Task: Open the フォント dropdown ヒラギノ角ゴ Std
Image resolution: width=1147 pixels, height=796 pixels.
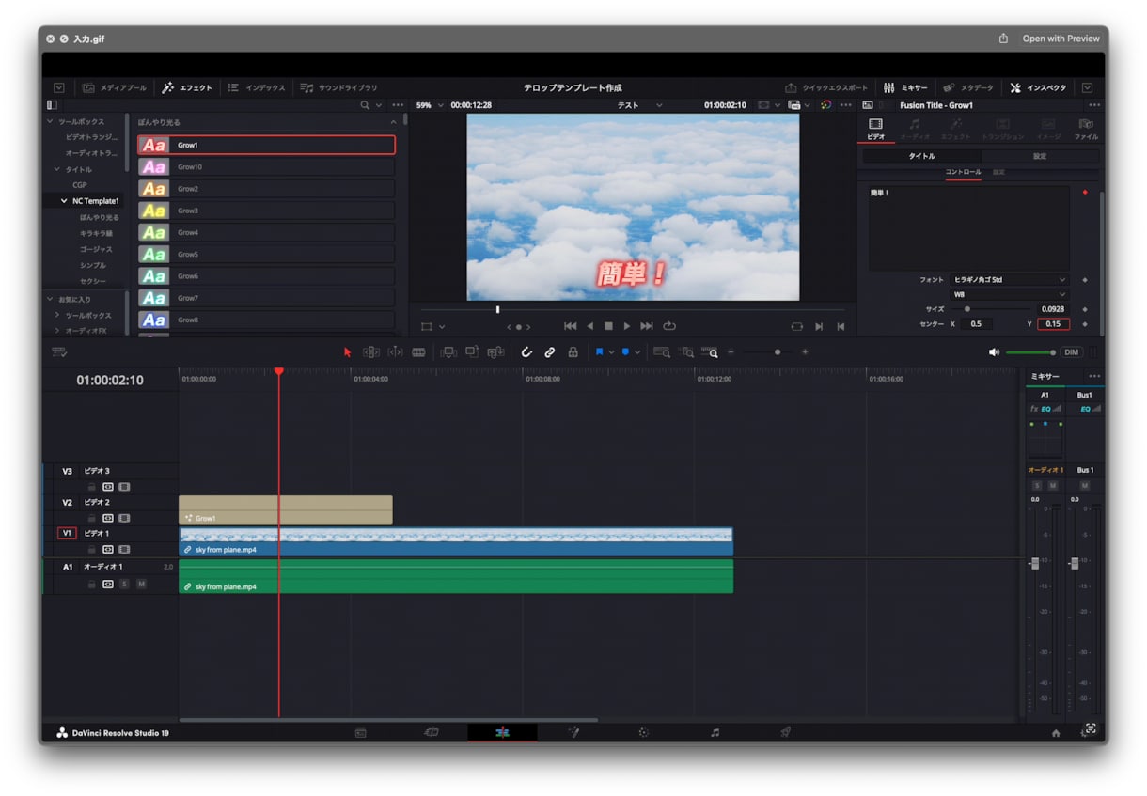Action: click(x=1009, y=280)
